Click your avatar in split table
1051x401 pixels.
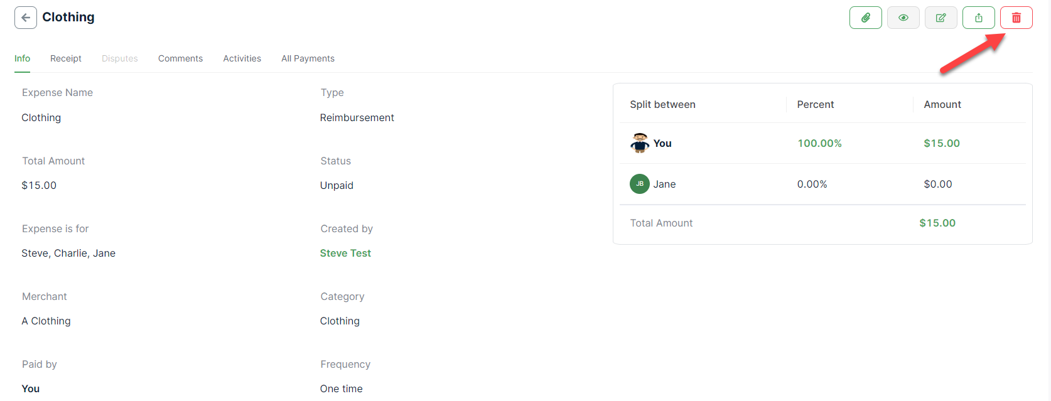640,143
